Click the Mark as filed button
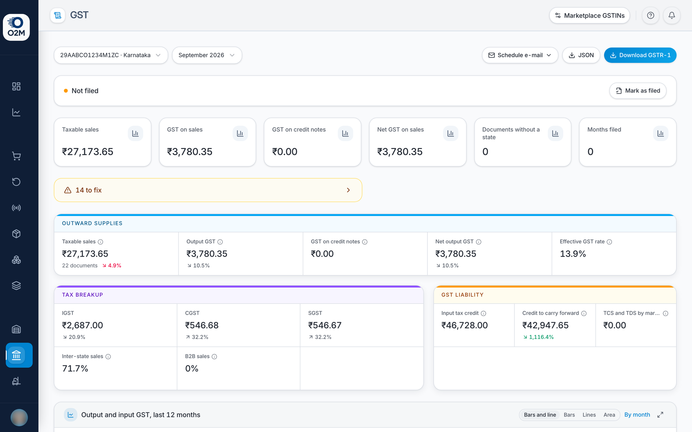 click(638, 91)
